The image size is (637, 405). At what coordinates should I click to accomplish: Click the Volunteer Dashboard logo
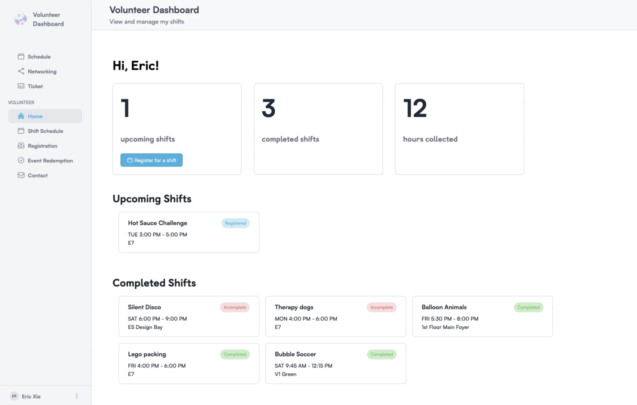(x=20, y=19)
